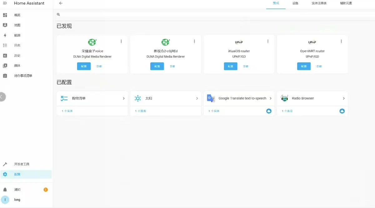Click the DLNA logo on 影视仓2-cGjREd card
Image resolution: width=375 pixels, height=208 pixels.
pos(165,42)
